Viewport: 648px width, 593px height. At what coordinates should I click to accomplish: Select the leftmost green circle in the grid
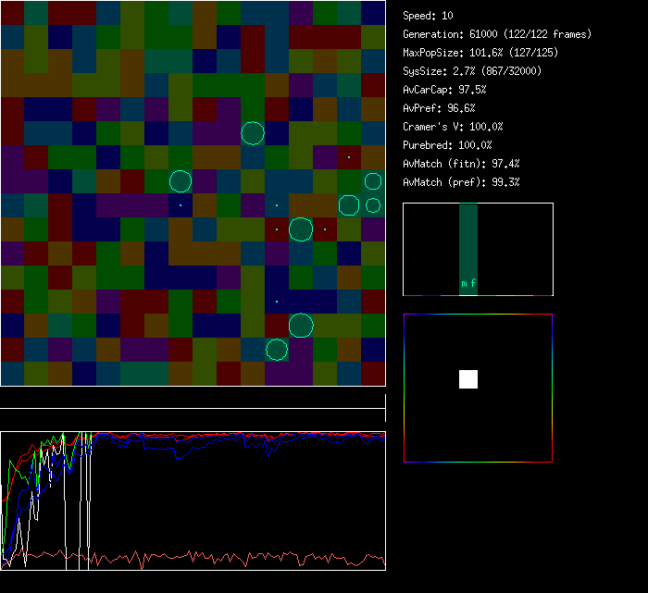[181, 181]
